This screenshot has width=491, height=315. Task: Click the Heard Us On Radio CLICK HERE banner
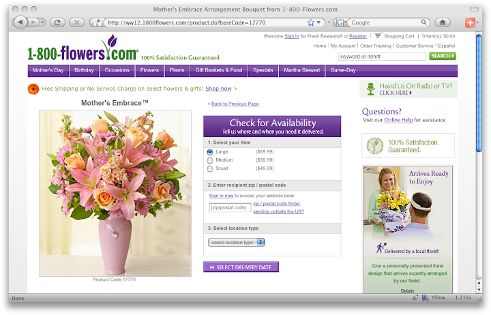[408, 89]
